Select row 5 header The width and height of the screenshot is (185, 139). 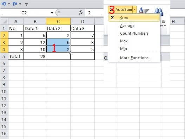[4, 56]
